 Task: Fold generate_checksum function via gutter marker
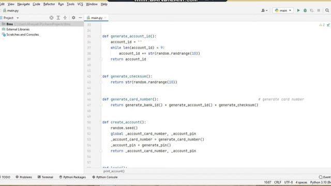click(x=101, y=76)
